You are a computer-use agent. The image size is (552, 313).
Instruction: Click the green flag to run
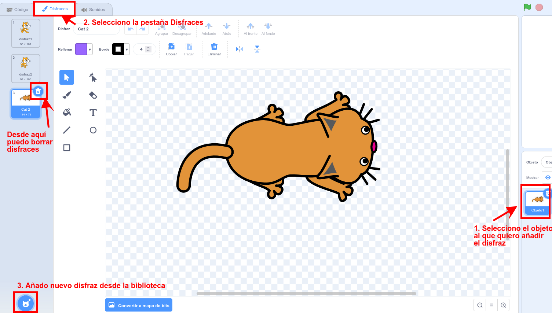click(527, 7)
